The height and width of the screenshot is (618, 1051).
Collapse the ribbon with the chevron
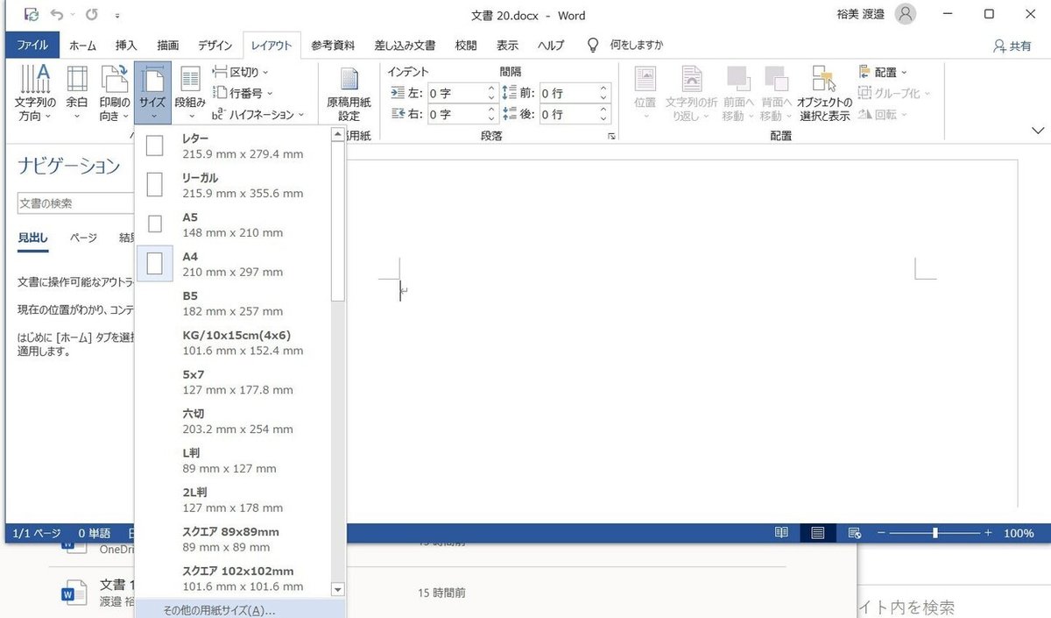(1038, 131)
